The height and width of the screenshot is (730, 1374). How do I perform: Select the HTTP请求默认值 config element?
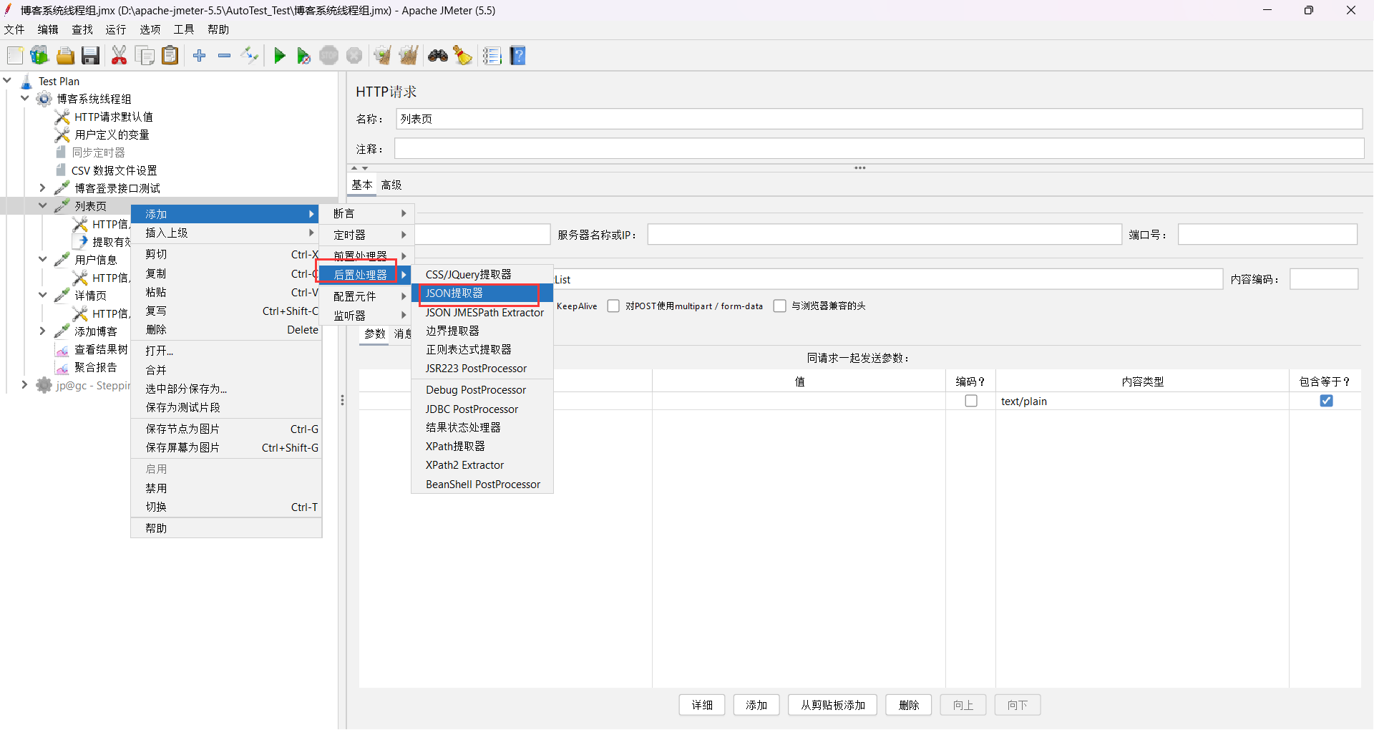click(x=114, y=117)
